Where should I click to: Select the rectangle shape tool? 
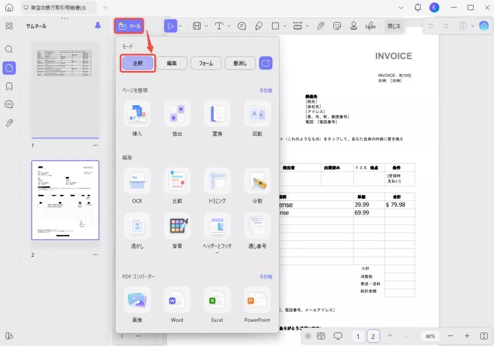click(x=275, y=26)
